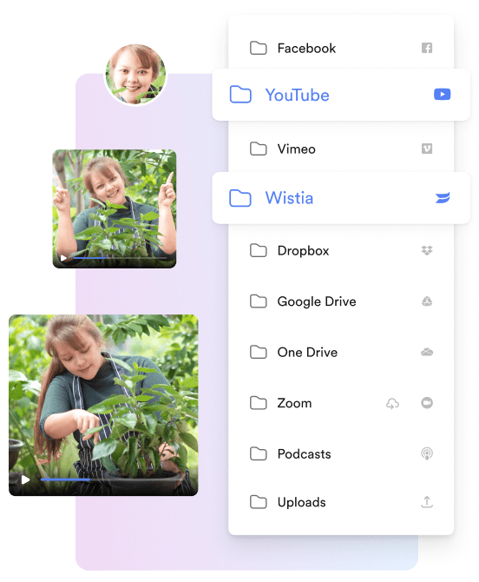
Task: Click the folder icon next to Dropbox
Action: tap(258, 250)
